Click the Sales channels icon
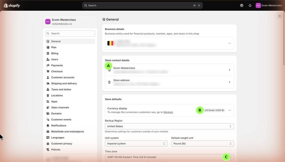The width and height of the screenshot is (285, 162). tap(48, 107)
